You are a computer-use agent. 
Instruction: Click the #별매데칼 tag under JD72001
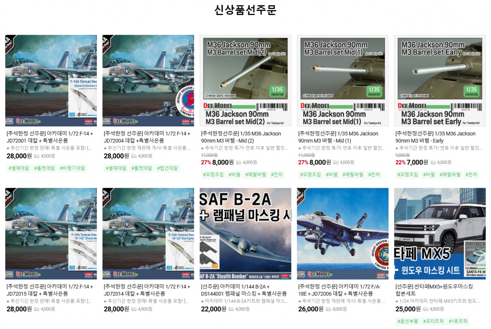[19, 168]
